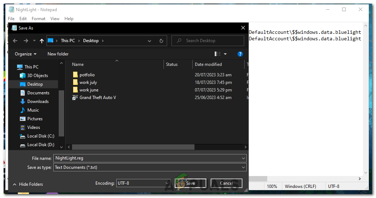Open Notepad Help menu

[69, 19]
